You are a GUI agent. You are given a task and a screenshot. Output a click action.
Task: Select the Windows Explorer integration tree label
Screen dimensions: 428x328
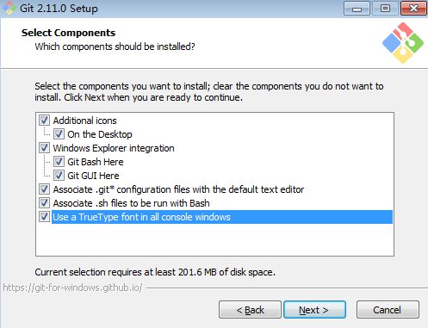114,148
